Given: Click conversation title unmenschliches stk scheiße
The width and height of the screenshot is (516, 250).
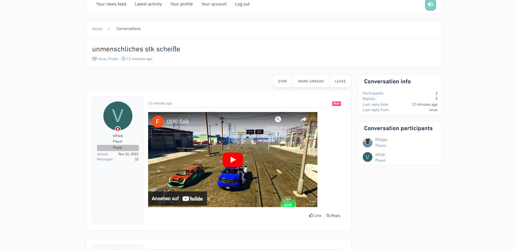Looking at the screenshot, I should pyautogui.click(x=136, y=49).
